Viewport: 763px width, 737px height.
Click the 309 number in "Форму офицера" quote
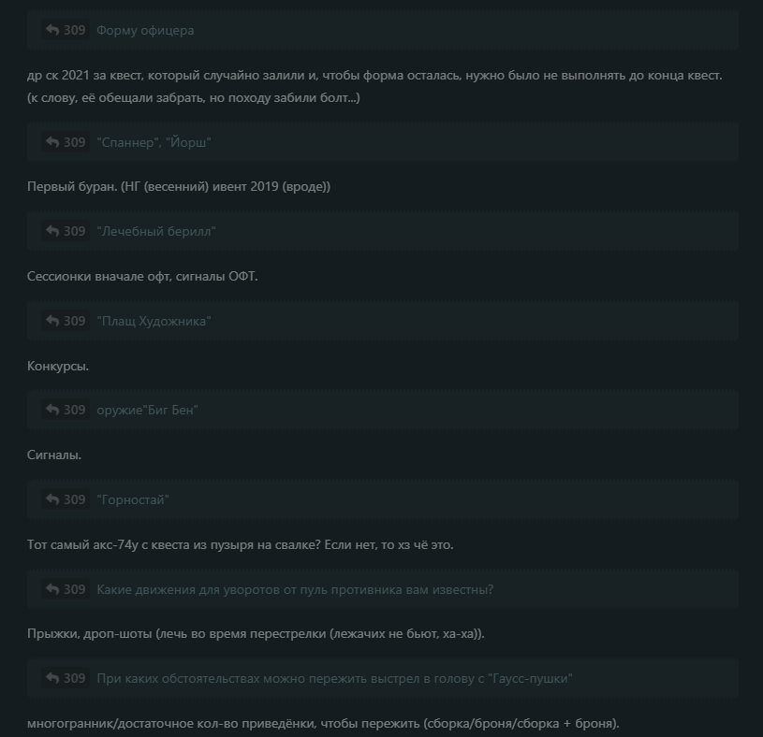click(x=75, y=30)
